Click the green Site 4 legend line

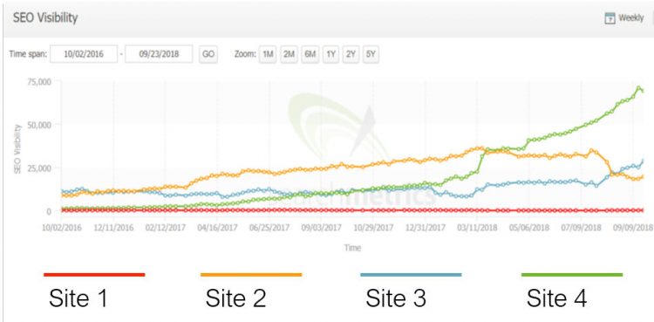point(572,274)
